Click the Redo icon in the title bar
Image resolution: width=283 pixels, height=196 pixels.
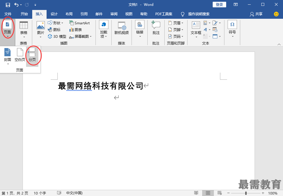(27, 5)
